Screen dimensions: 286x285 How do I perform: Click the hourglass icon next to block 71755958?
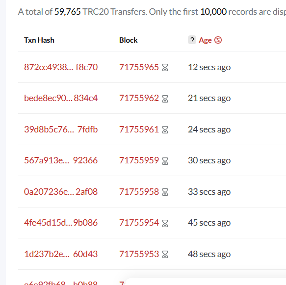tap(165, 192)
